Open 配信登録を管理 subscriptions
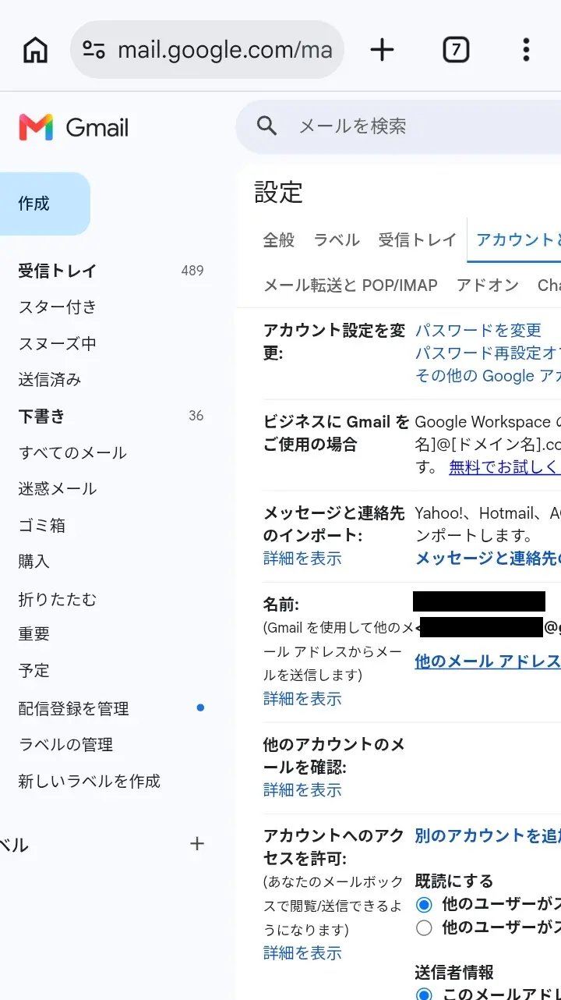Viewport: 561px width, 1000px height. point(74,708)
